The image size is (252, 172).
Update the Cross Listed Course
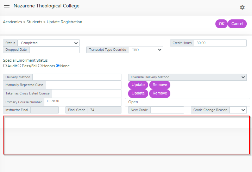tap(138, 93)
